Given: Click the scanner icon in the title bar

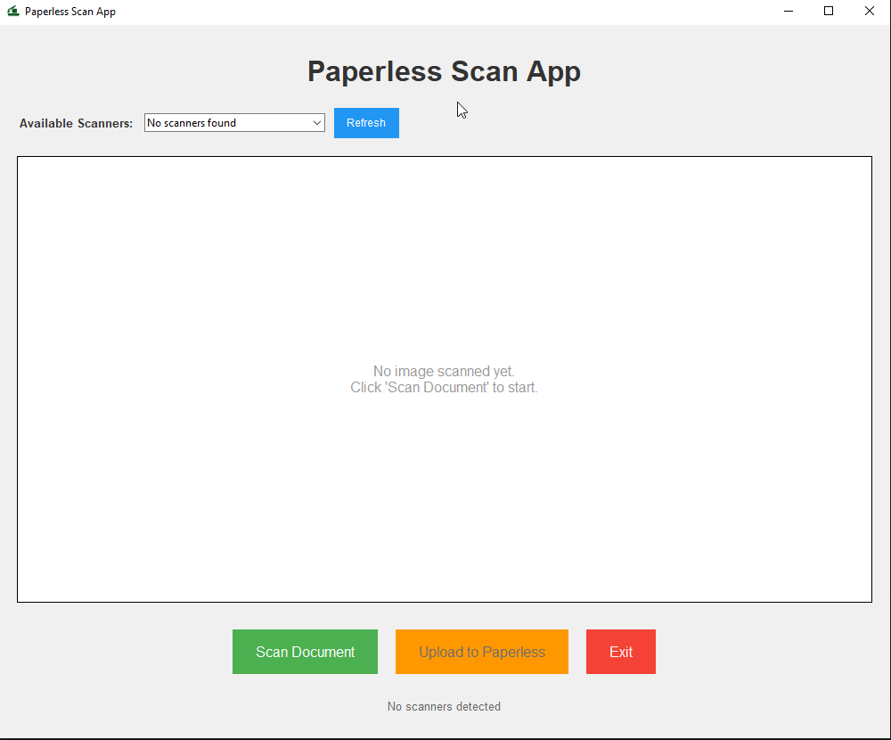Looking at the screenshot, I should click(x=11, y=11).
